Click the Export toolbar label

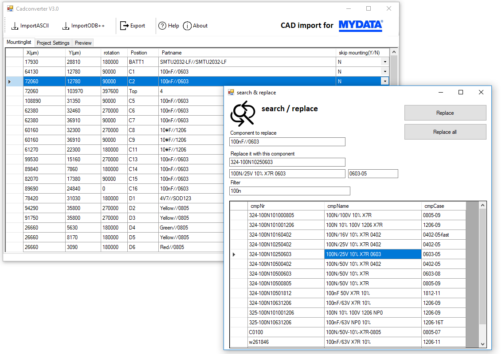pyautogui.click(x=137, y=26)
